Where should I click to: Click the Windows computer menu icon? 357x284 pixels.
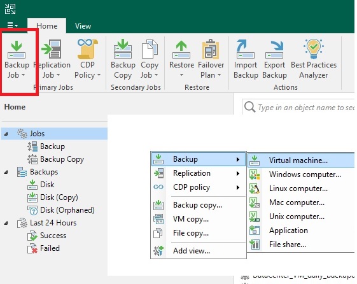pyautogui.click(x=255, y=174)
